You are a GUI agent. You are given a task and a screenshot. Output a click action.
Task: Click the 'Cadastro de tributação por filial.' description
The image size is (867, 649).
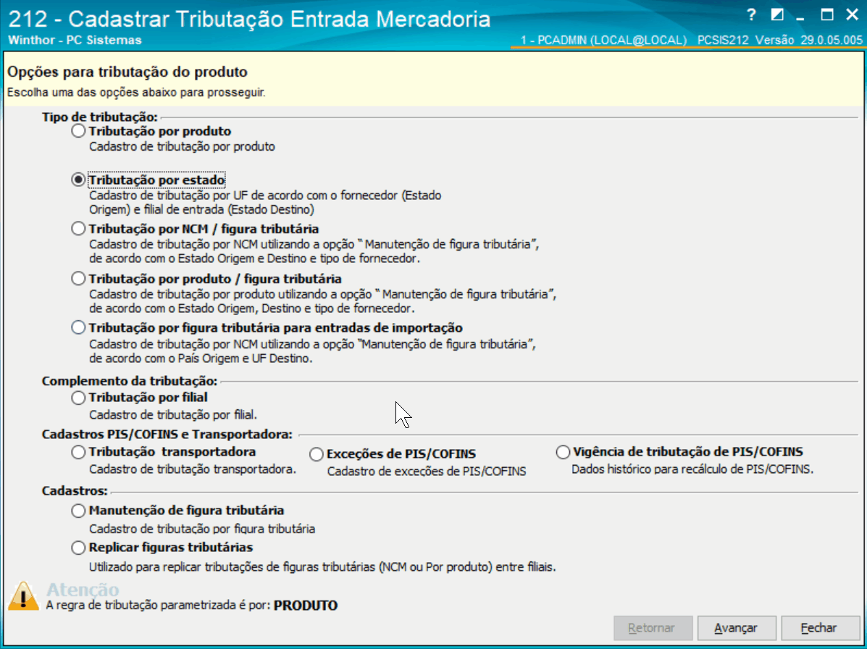[173, 414]
